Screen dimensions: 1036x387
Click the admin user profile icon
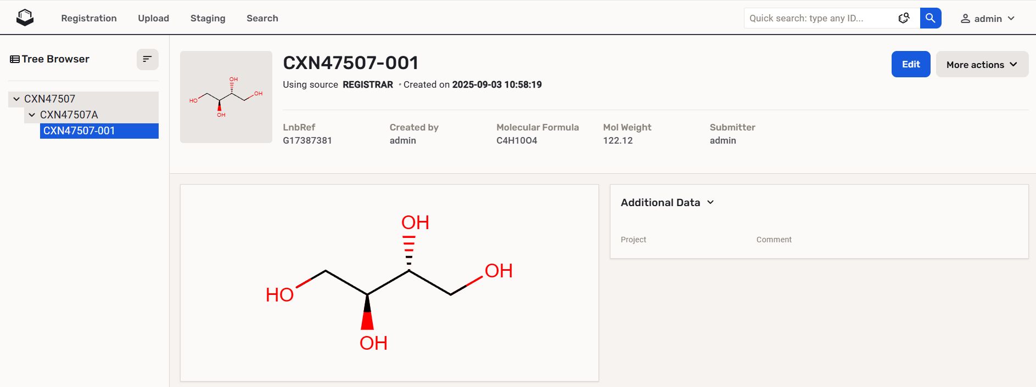point(965,19)
